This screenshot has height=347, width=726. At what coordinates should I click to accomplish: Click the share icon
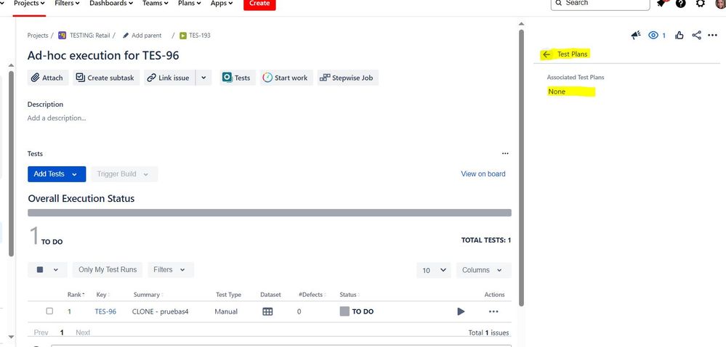pos(696,35)
